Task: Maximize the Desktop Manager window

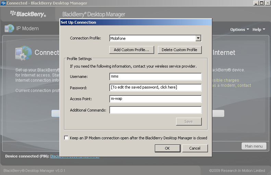Action: pos(261,3)
